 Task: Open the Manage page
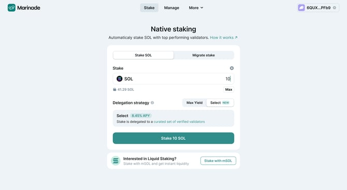[x=171, y=8]
